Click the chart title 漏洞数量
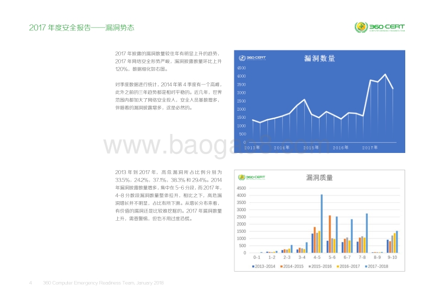Screen dimensions: 434x307 [320, 59]
